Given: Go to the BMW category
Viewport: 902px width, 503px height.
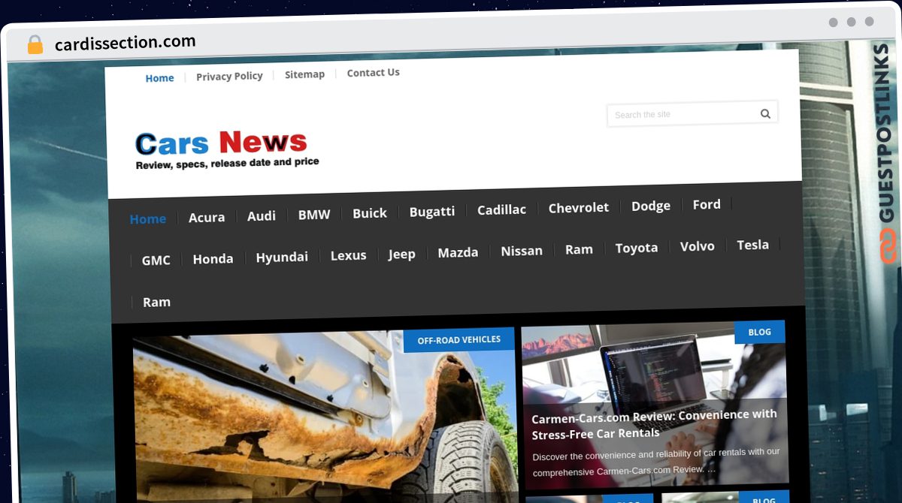Looking at the screenshot, I should (314, 215).
